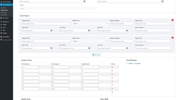The height and width of the screenshot is (100, 178).
Task: Open Tools menu in sidebar
Action: point(6,30)
